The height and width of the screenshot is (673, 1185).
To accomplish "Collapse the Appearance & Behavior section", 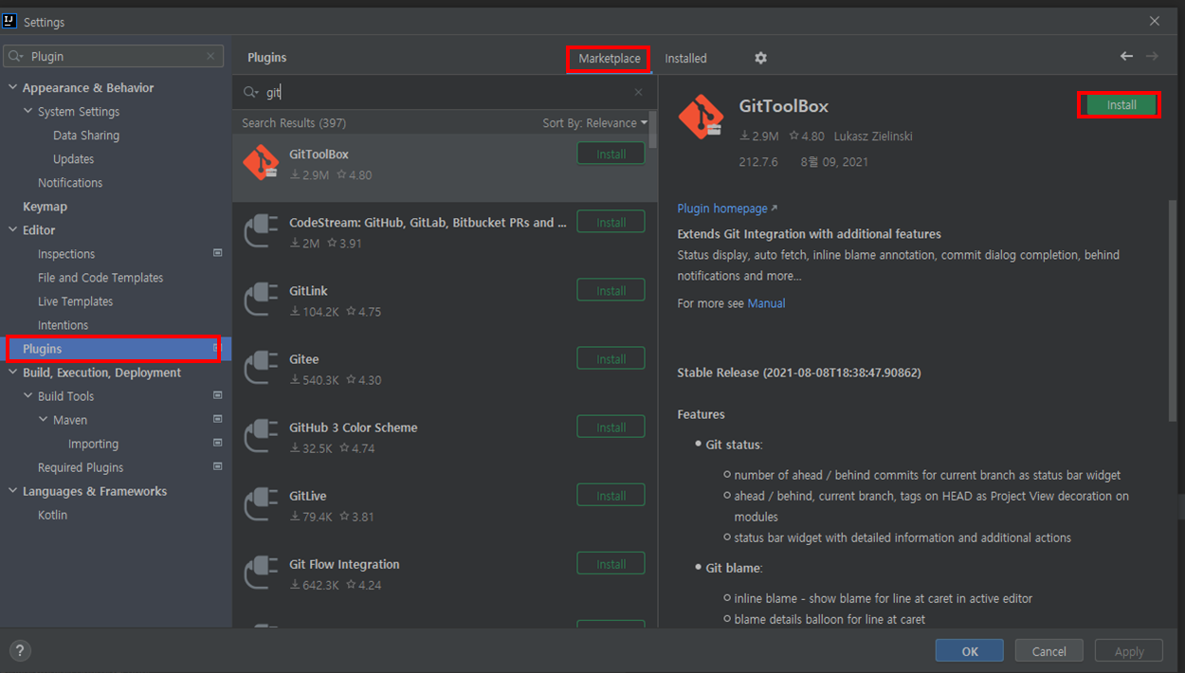I will (x=12, y=88).
